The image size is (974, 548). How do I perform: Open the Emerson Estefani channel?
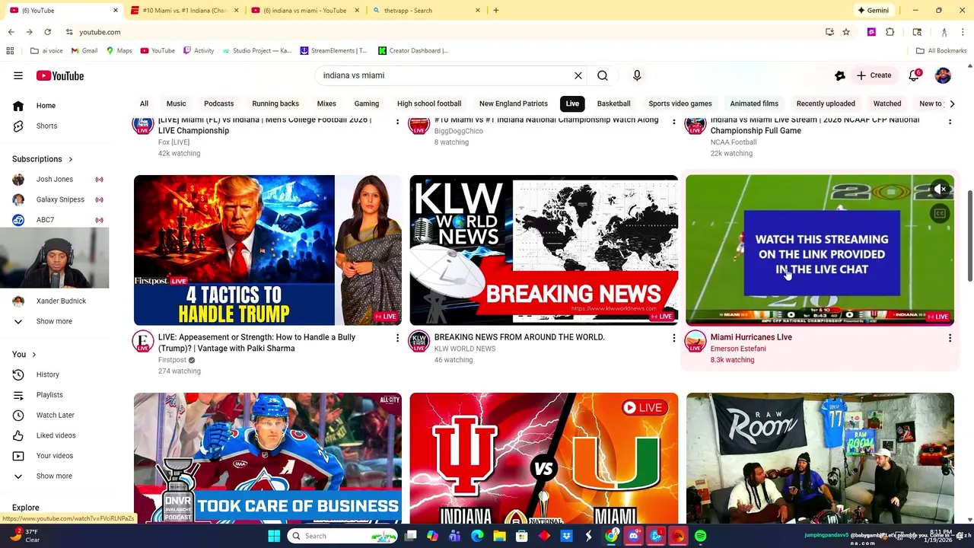pyautogui.click(x=737, y=349)
